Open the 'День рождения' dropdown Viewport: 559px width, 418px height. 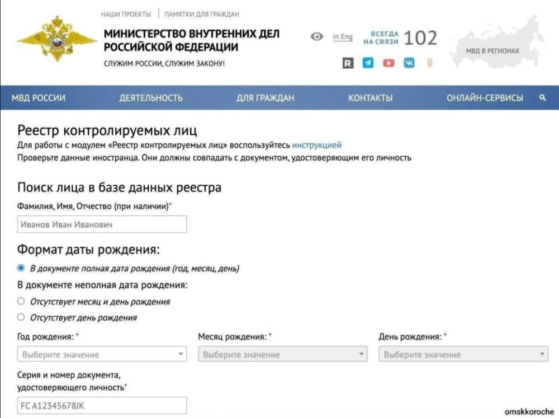[463, 354]
